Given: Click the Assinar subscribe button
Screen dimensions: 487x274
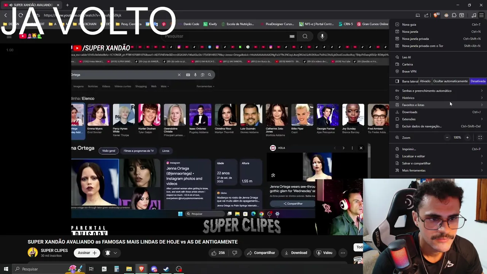Looking at the screenshot, I should tap(87, 253).
